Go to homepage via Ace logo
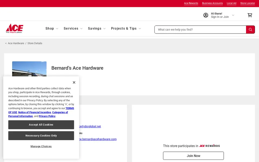Screen dimensions: 259x162 (15, 28)
